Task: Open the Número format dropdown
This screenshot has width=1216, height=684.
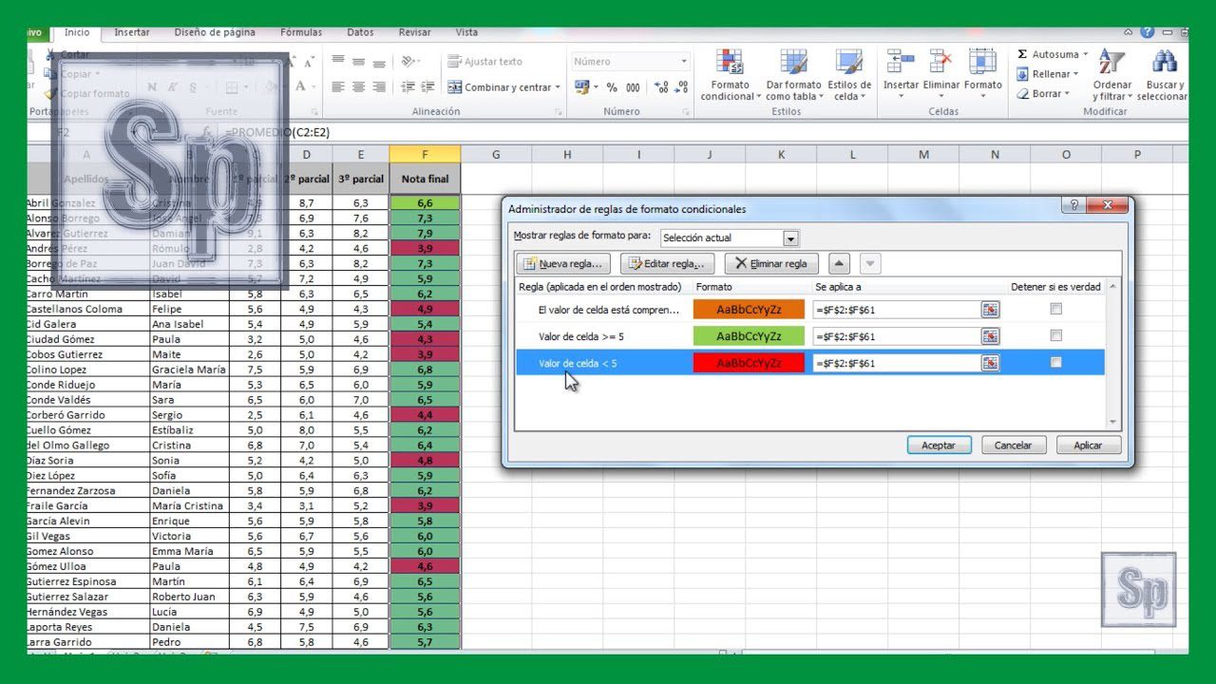Action: pos(684,60)
